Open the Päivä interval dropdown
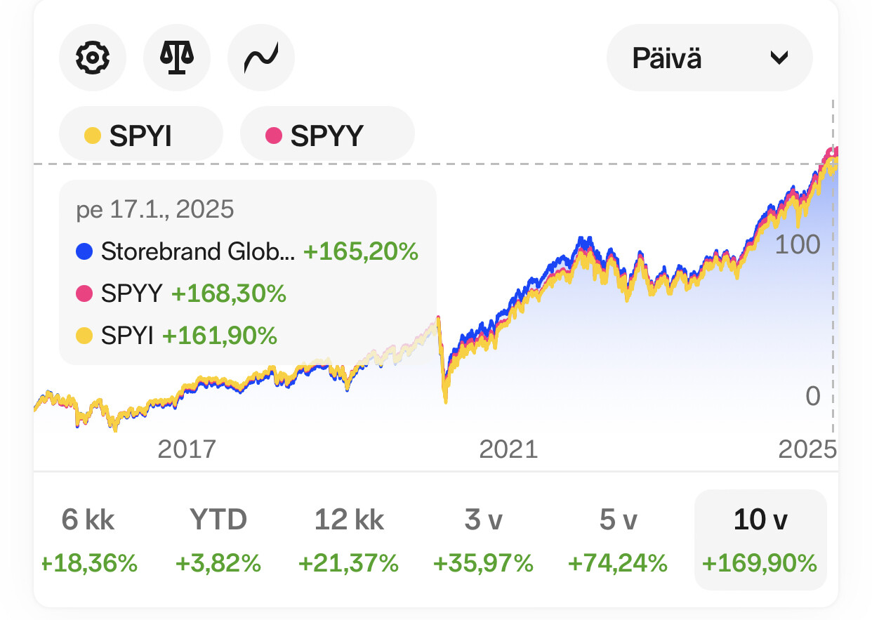This screenshot has height=620, width=872. tap(709, 58)
